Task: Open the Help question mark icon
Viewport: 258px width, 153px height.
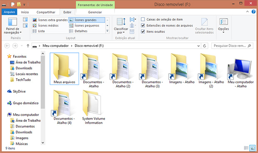Action: 253,12
